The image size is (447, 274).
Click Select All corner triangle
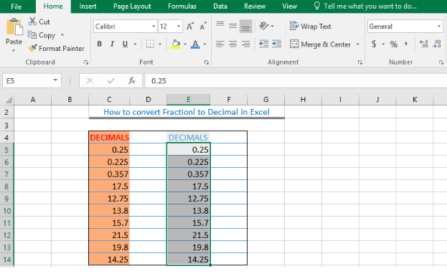(9, 100)
